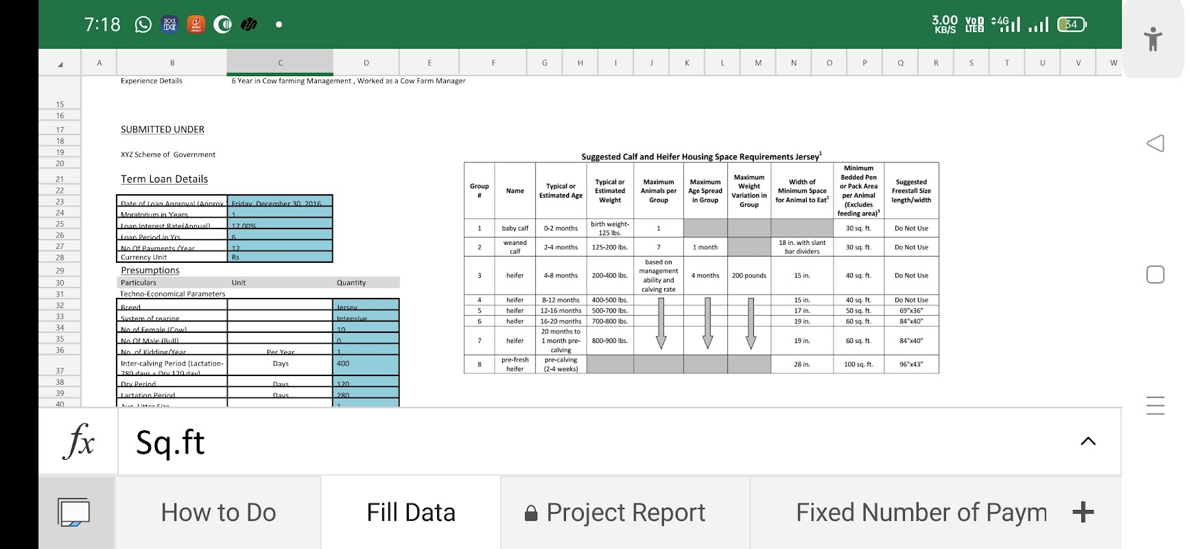Select column A header
This screenshot has width=1189, height=549.
[99, 62]
